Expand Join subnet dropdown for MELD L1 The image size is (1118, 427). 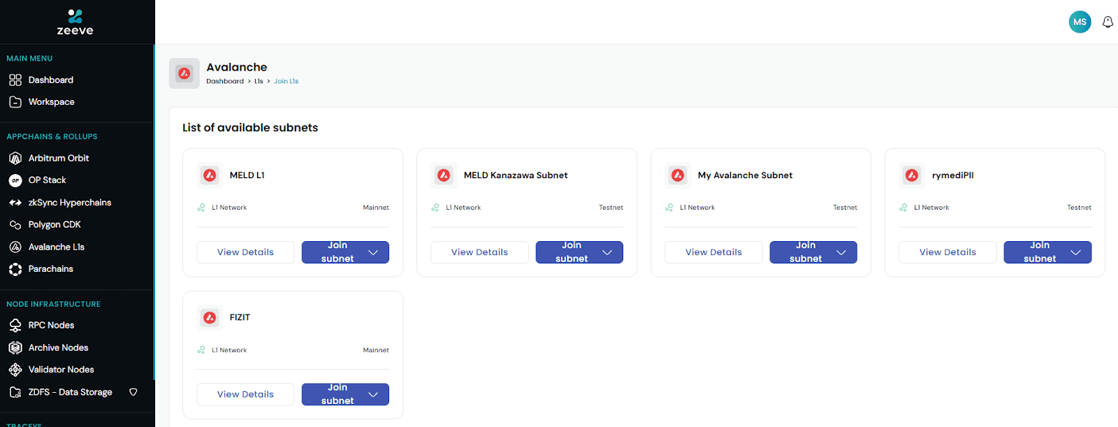click(x=373, y=252)
